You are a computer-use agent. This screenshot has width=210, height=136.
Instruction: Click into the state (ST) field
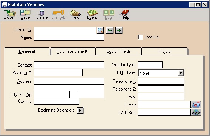pos(74,95)
